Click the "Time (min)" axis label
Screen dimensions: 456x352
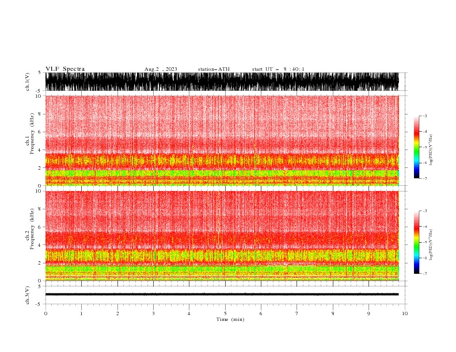pyautogui.click(x=230, y=319)
